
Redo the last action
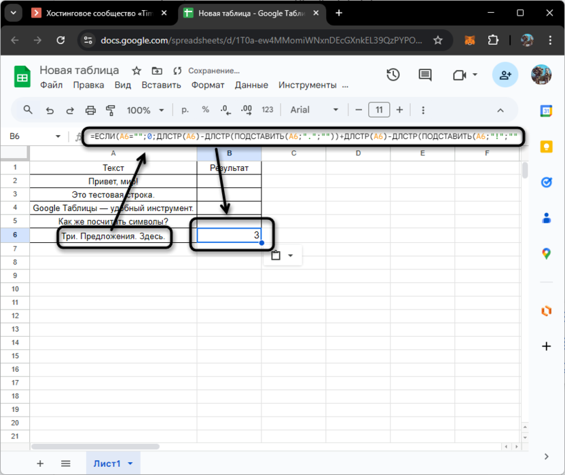pos(70,110)
